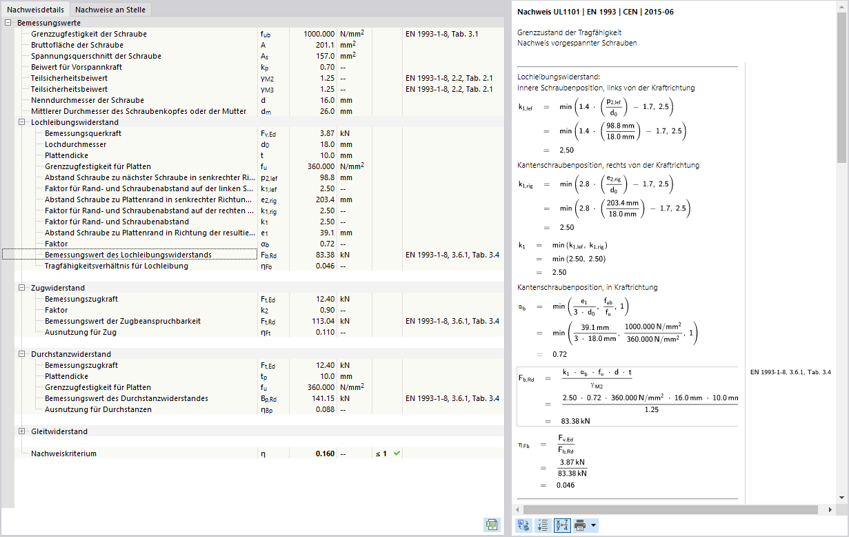Click scroll-up arrow of formula panel
The height and width of the screenshot is (537, 849).
point(841,7)
